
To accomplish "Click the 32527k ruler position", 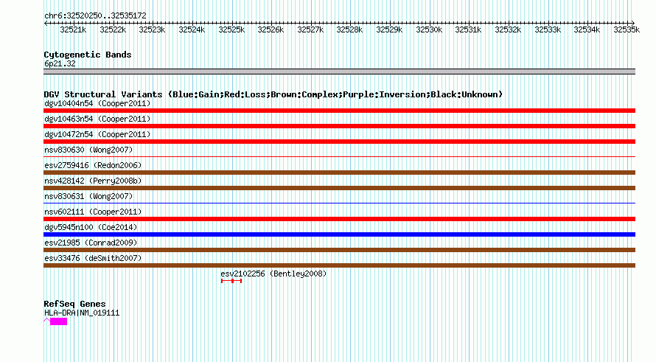I will click(310, 29).
